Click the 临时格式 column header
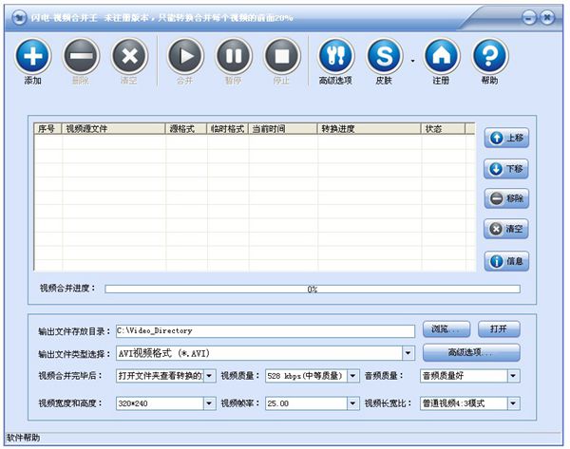This screenshot has height=449, width=570. [228, 129]
